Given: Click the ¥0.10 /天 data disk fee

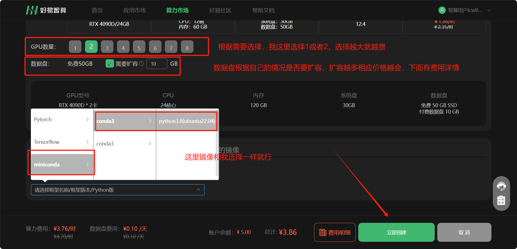Looking at the screenshot, I should click(135, 229).
